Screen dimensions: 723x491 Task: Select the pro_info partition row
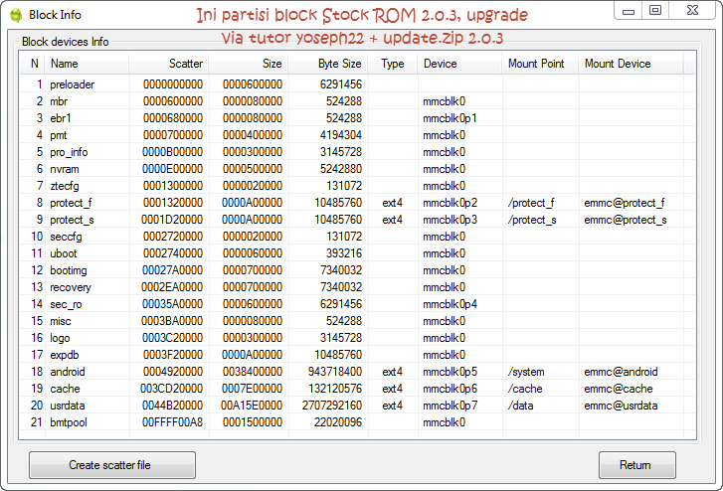(x=358, y=152)
